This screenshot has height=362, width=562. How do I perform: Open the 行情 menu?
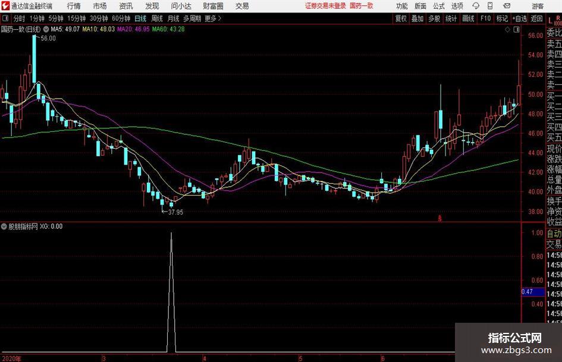(74, 6)
